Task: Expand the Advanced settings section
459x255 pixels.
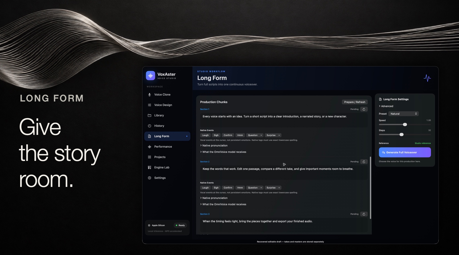Action: click(x=386, y=106)
